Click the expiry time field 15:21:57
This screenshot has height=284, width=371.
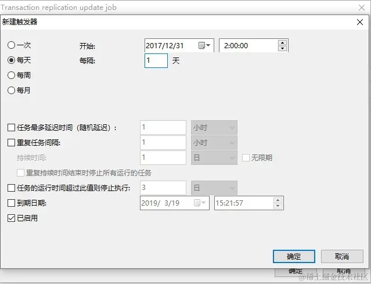coord(249,203)
